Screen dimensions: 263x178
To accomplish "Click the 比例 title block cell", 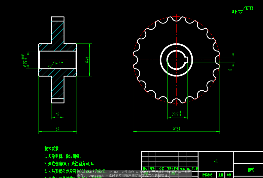I will tap(229, 175).
